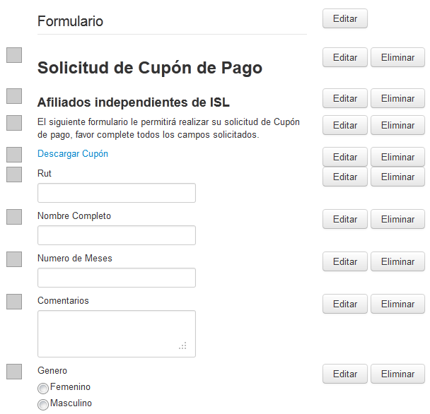Click inside the Comentarios text area
This screenshot has height=414, width=430.
117,333
